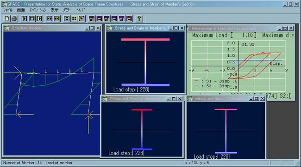
Task: Click the fast-forward double arrow icon
Action: [x=50, y=18]
